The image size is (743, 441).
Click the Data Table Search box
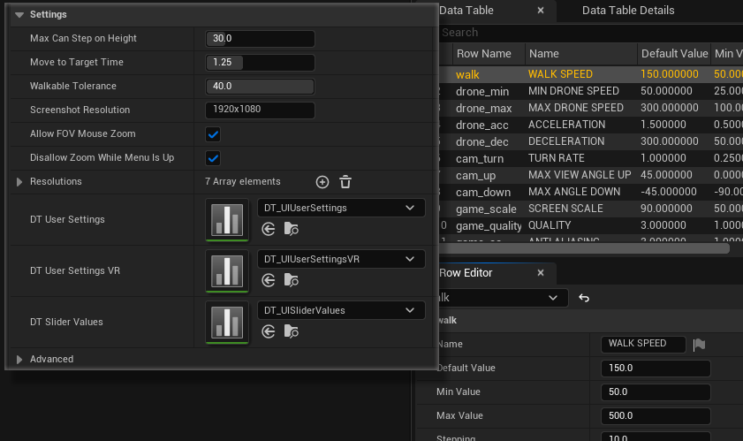click(x=590, y=32)
